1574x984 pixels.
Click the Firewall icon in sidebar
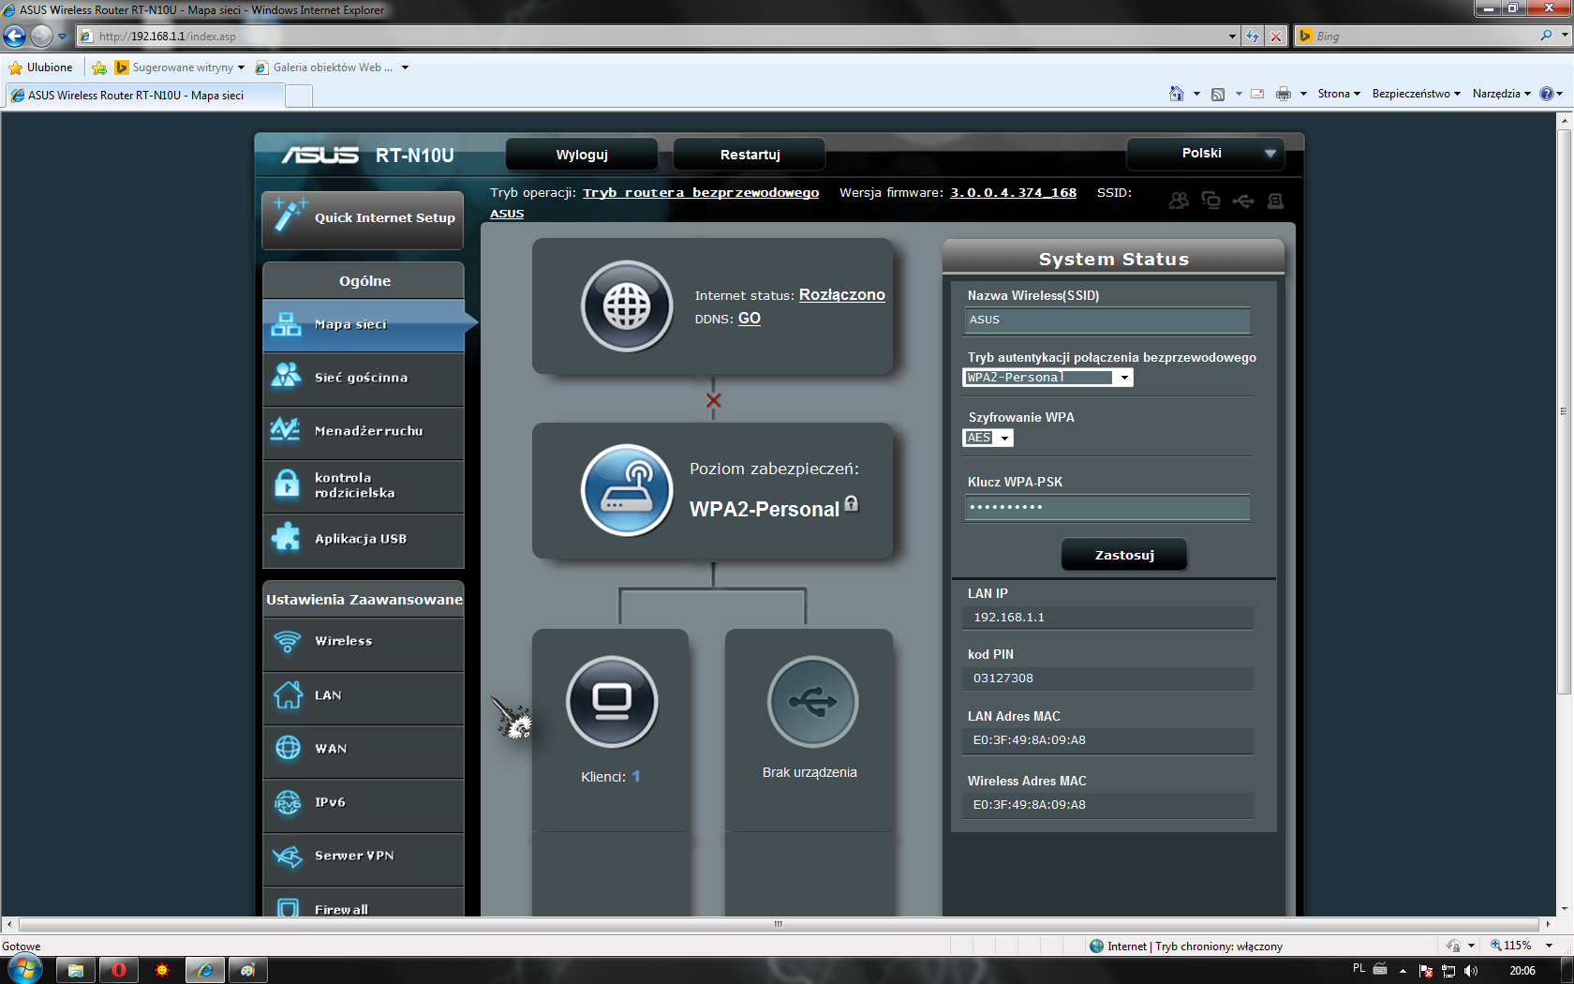pos(288,907)
